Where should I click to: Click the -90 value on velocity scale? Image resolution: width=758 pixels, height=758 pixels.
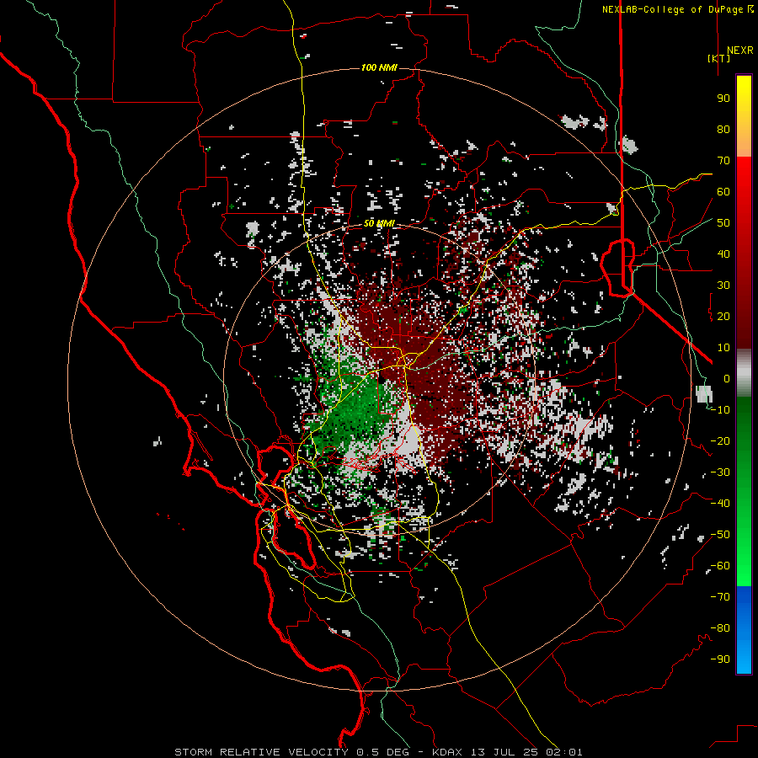[720, 659]
